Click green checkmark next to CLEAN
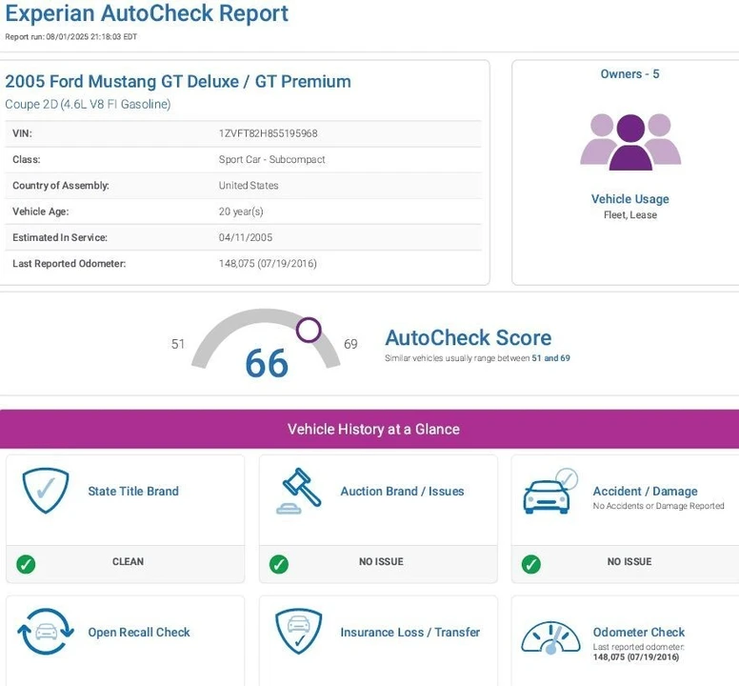 pos(26,564)
